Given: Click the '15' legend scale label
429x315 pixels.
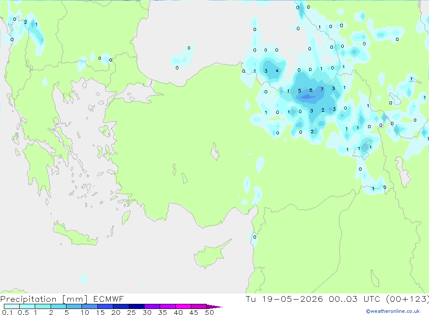Looking at the screenshot, I should point(100,312).
